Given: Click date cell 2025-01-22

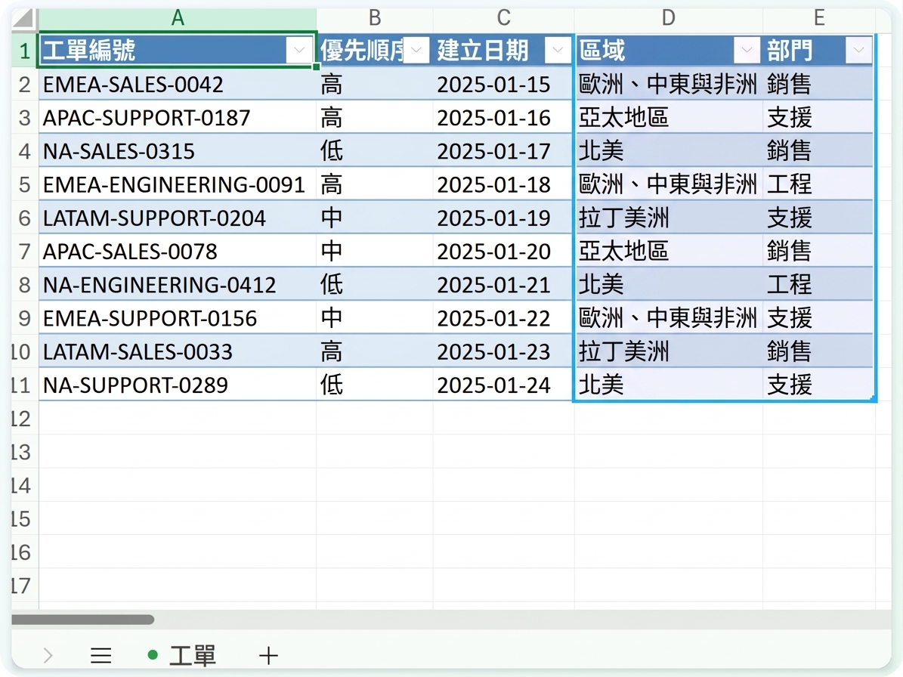Looking at the screenshot, I should pyautogui.click(x=503, y=318).
